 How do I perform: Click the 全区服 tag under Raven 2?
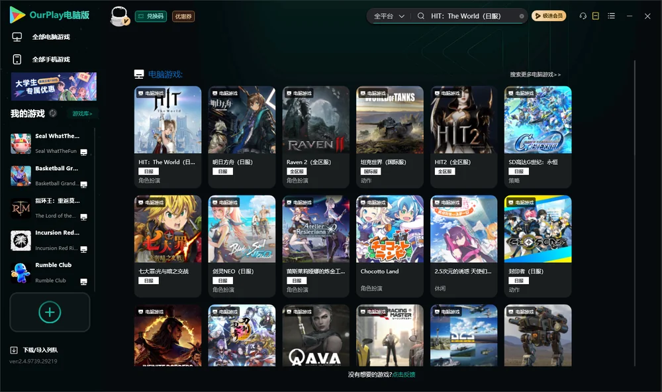[x=297, y=171]
